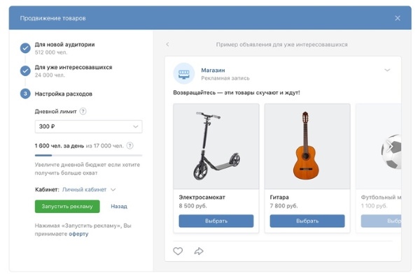Click the Гитара product image
Image resolution: width=420 pixels, height=278 pixels.
(307, 146)
